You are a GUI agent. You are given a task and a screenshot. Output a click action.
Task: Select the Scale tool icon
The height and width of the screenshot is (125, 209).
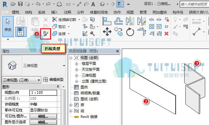coord(159,27)
